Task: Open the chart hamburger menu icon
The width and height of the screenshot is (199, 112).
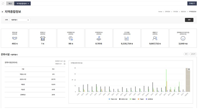Action: coord(189,69)
